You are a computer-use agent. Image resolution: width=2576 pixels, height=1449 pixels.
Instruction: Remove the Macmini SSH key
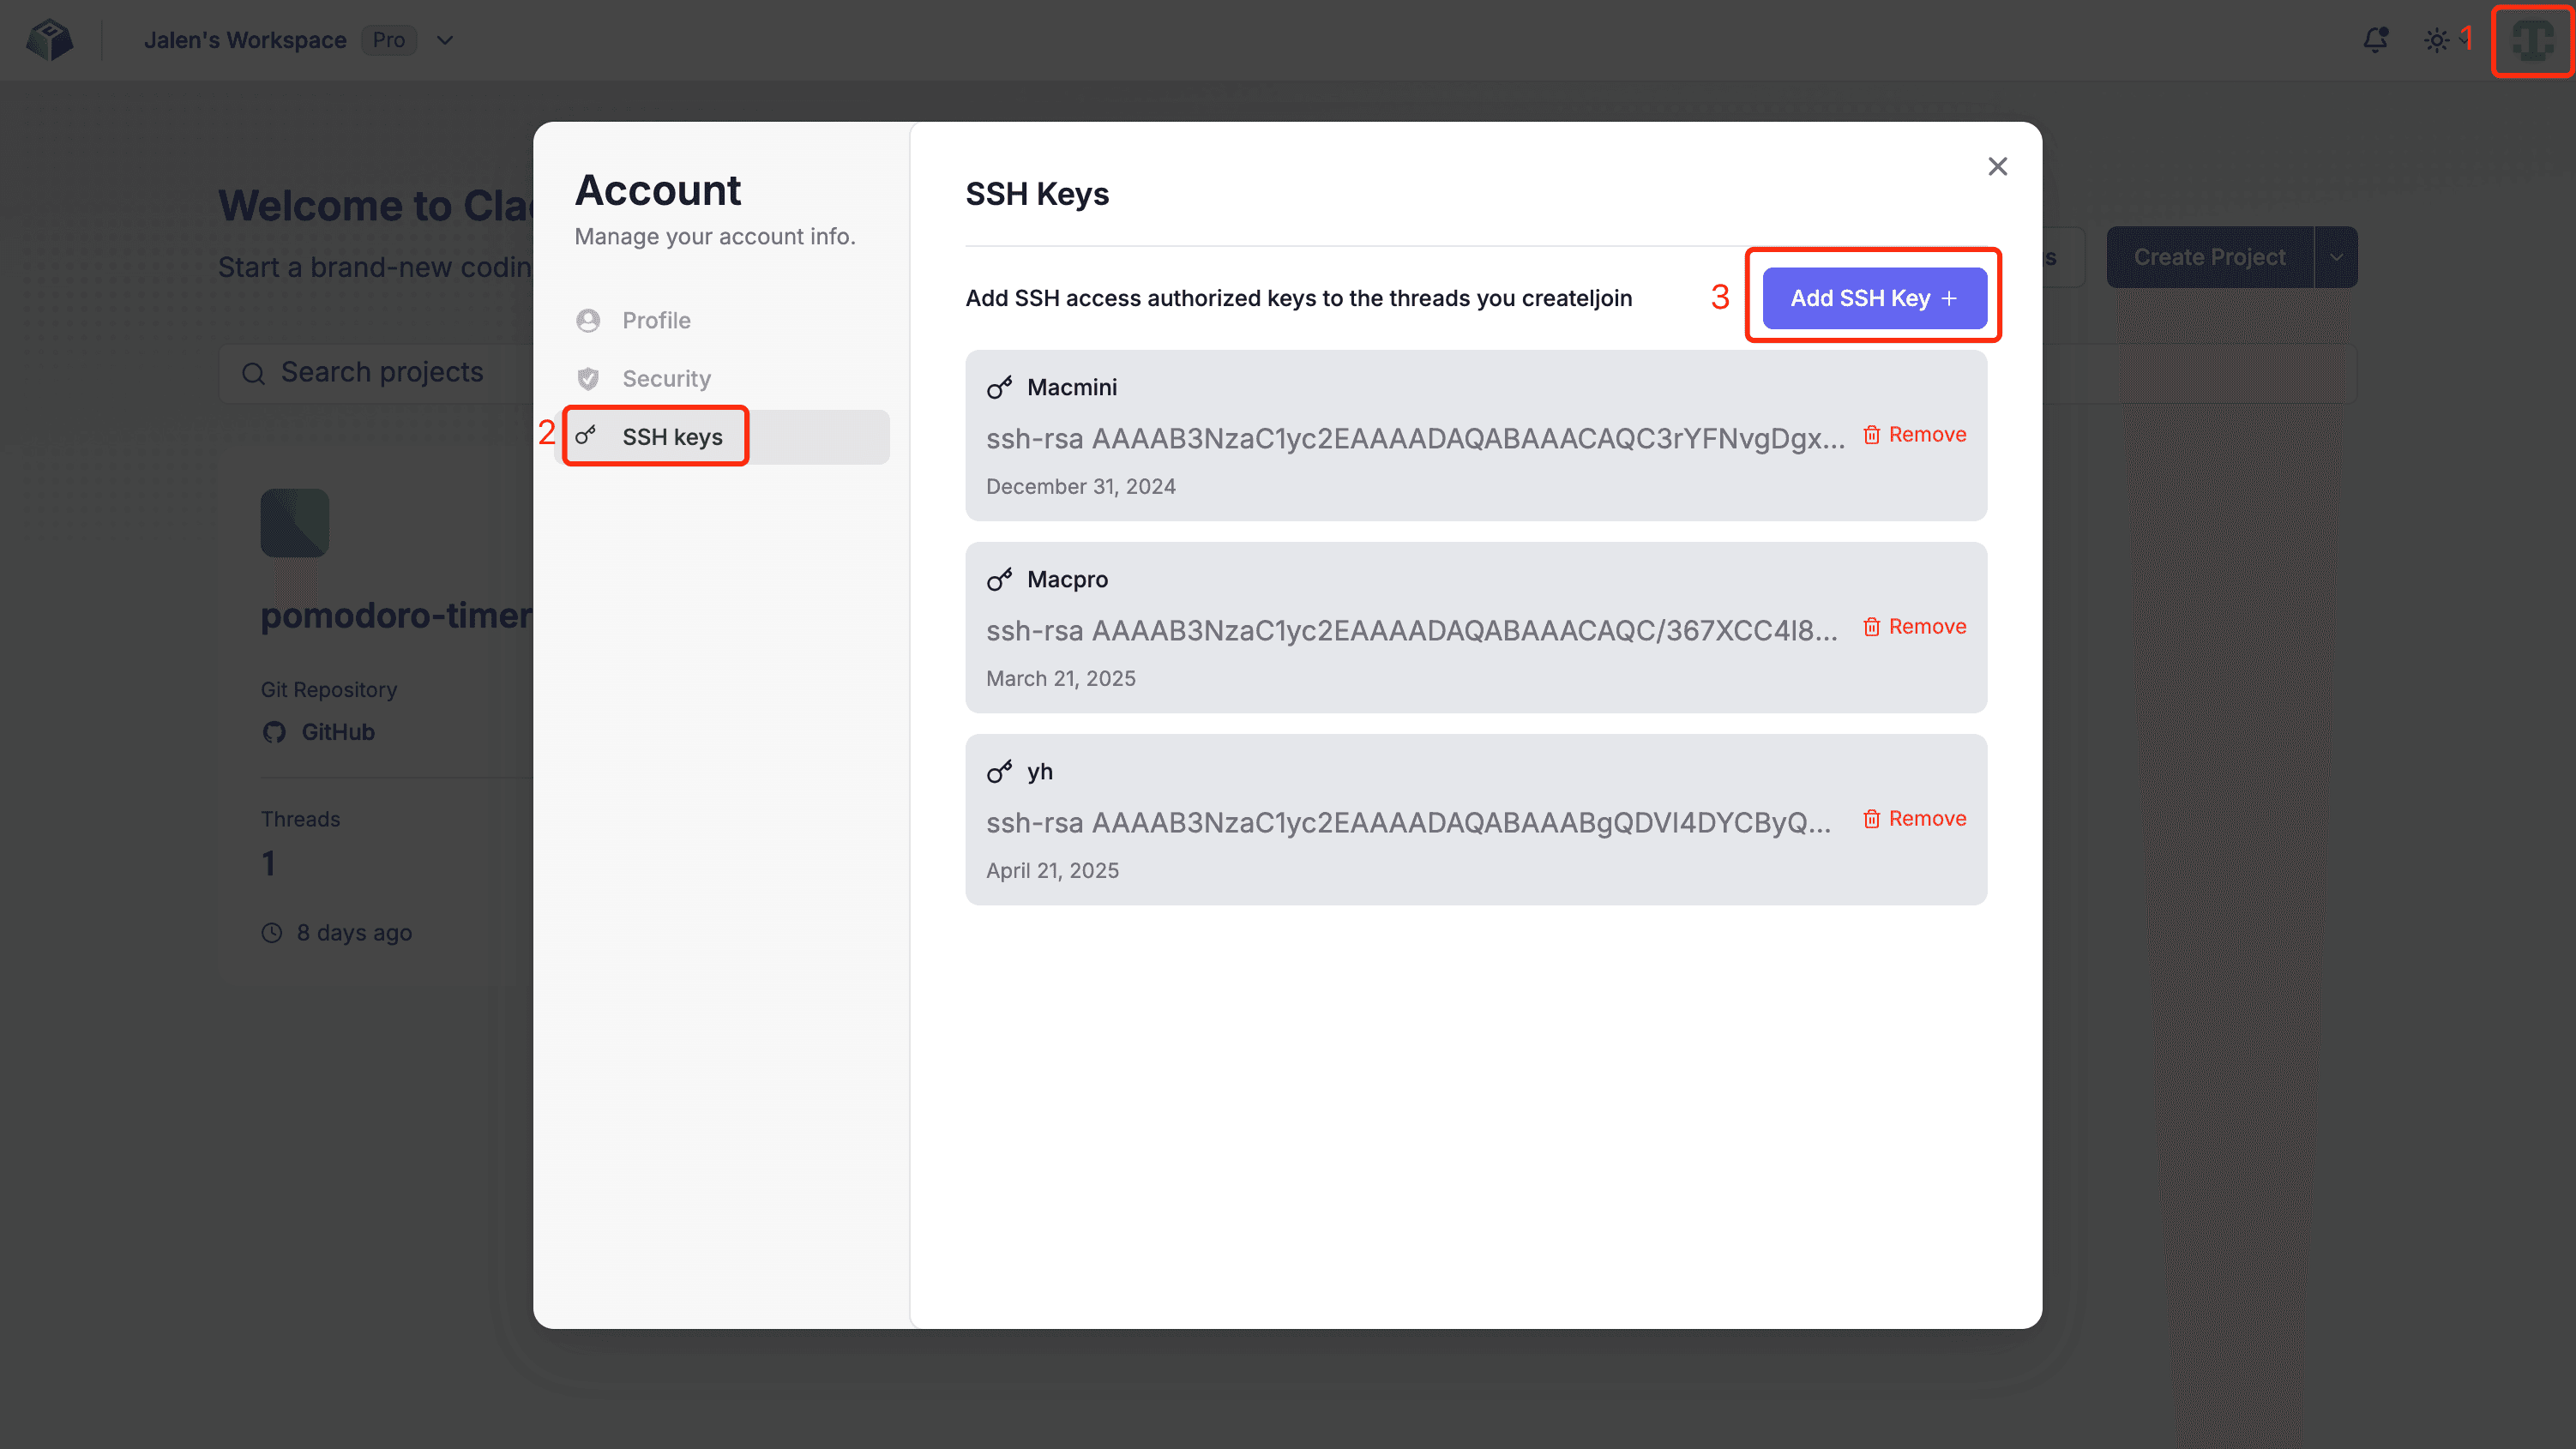click(1915, 434)
